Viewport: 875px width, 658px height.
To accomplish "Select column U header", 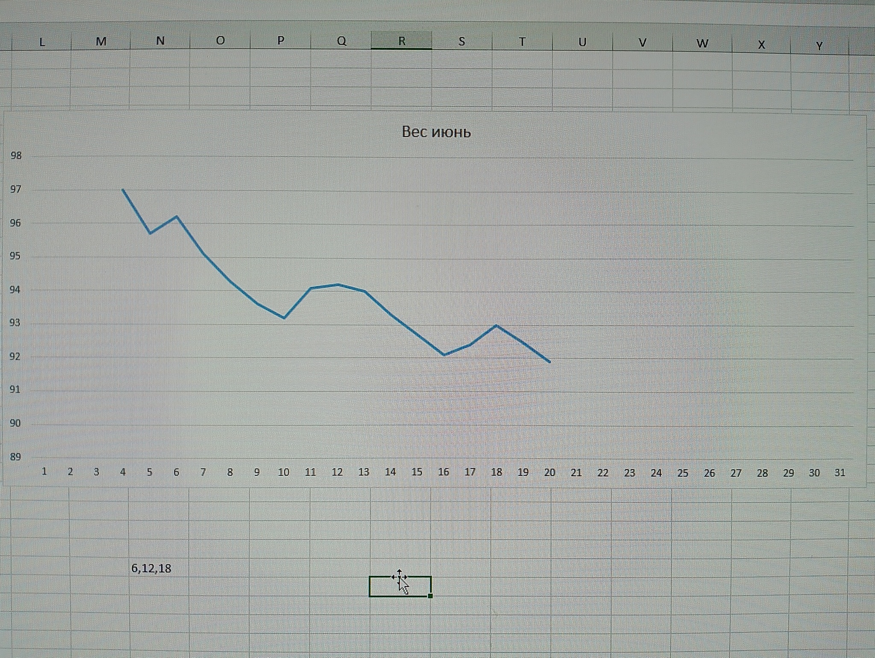I will [582, 42].
